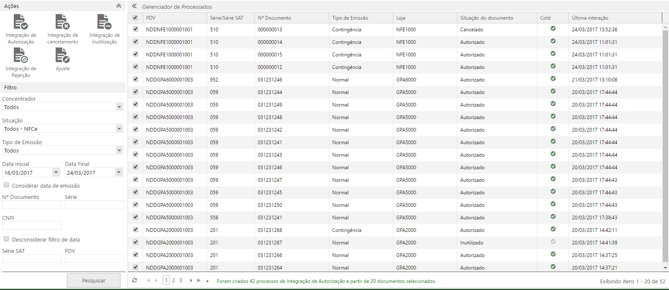Go to the next page arrow
The width and height of the screenshot is (669, 290).
tap(191, 280)
